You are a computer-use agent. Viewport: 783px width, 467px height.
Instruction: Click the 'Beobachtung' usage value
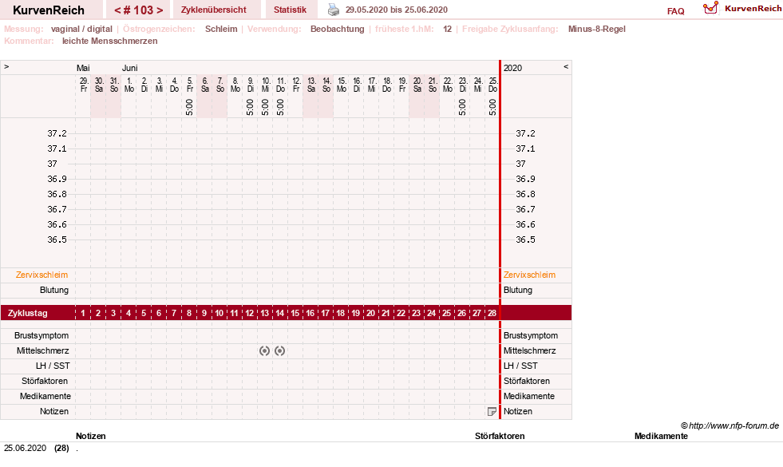coord(338,29)
